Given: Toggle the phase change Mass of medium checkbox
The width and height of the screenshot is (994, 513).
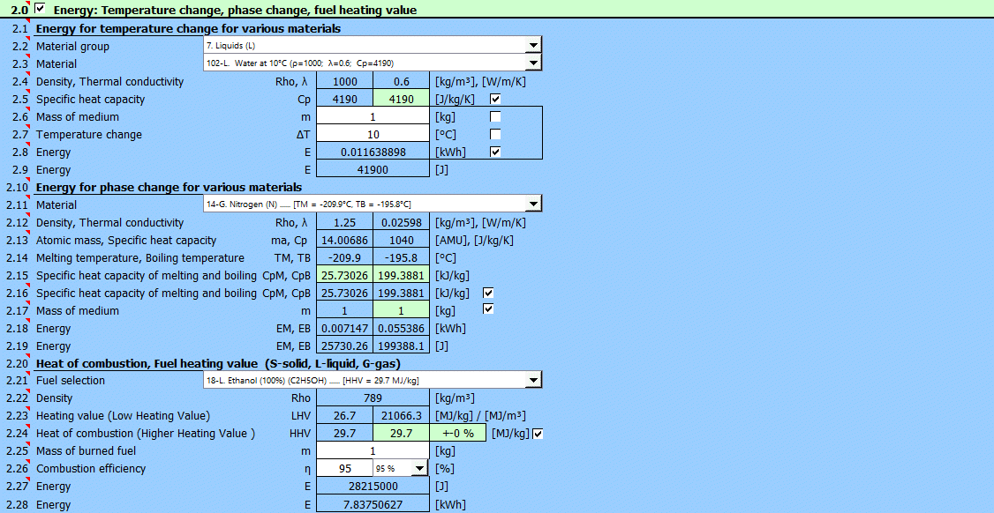Looking at the screenshot, I should click(x=488, y=310).
